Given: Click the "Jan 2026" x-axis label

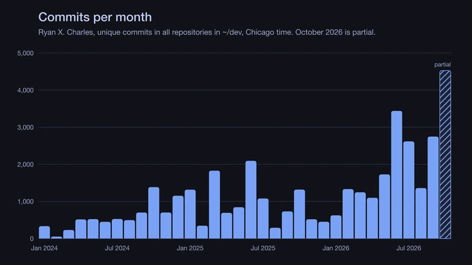Looking at the screenshot, I should point(336,248).
